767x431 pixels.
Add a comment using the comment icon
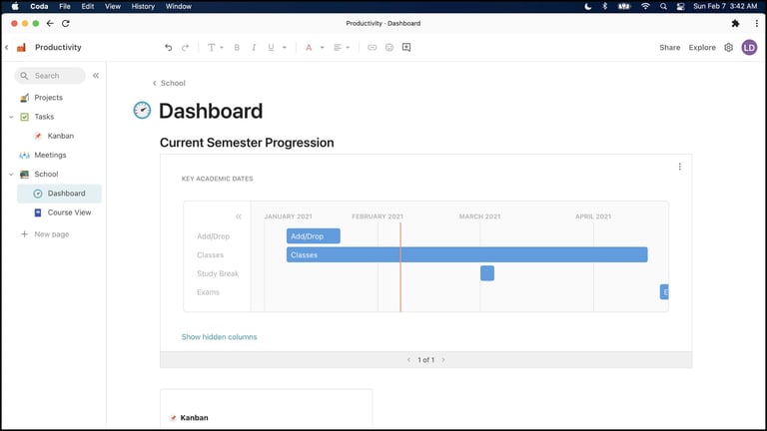406,48
